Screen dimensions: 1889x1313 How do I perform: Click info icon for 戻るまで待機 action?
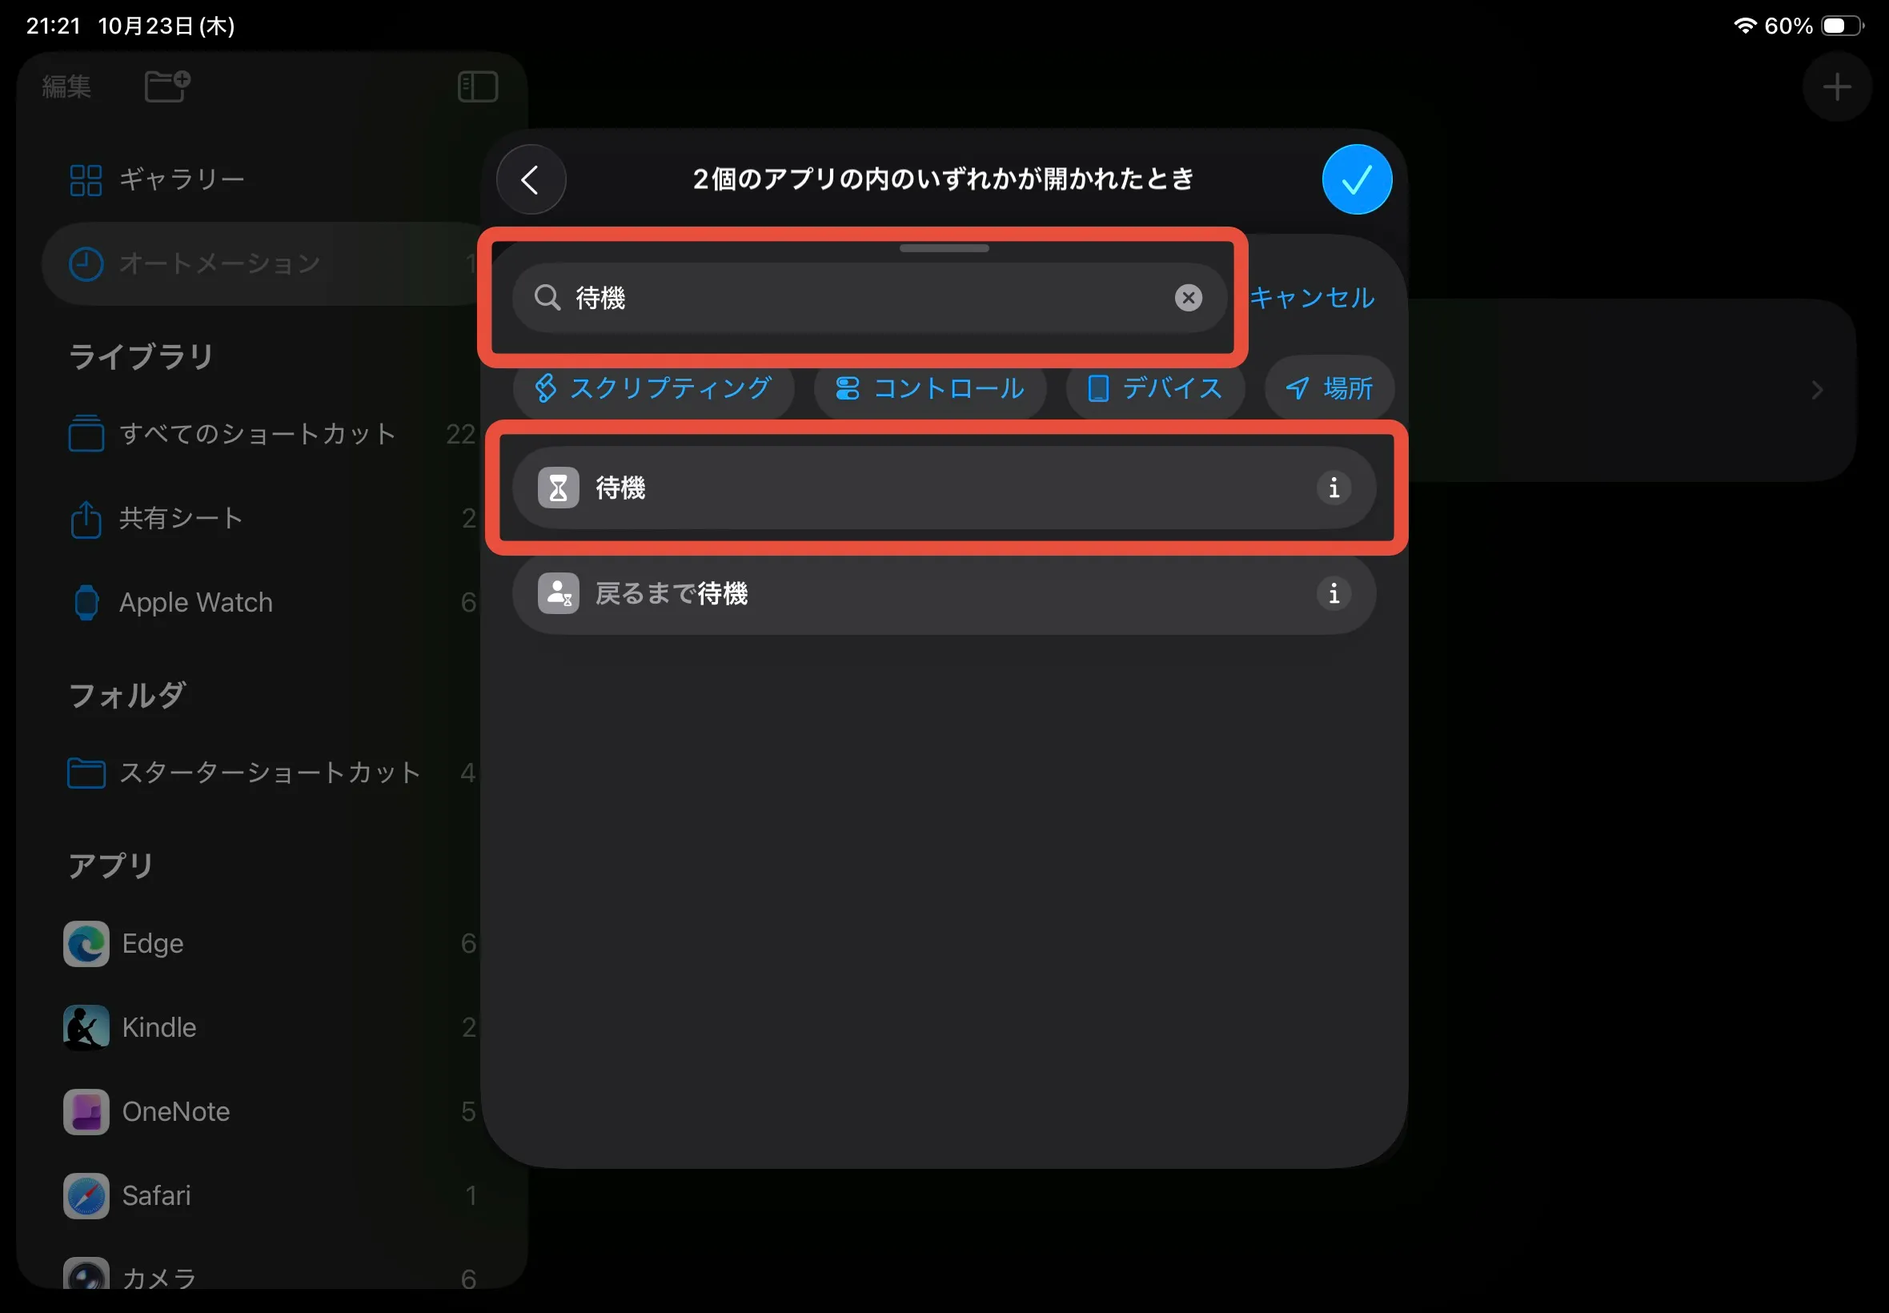(x=1333, y=593)
